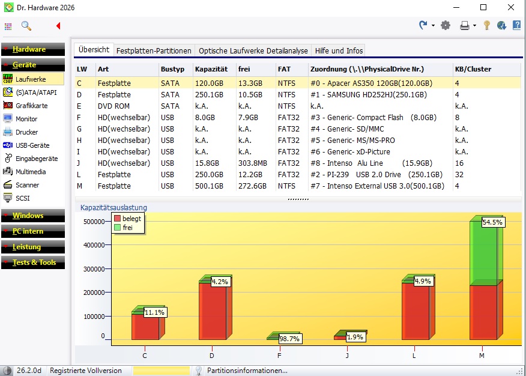Switch to the Übersicht tab

94,50
